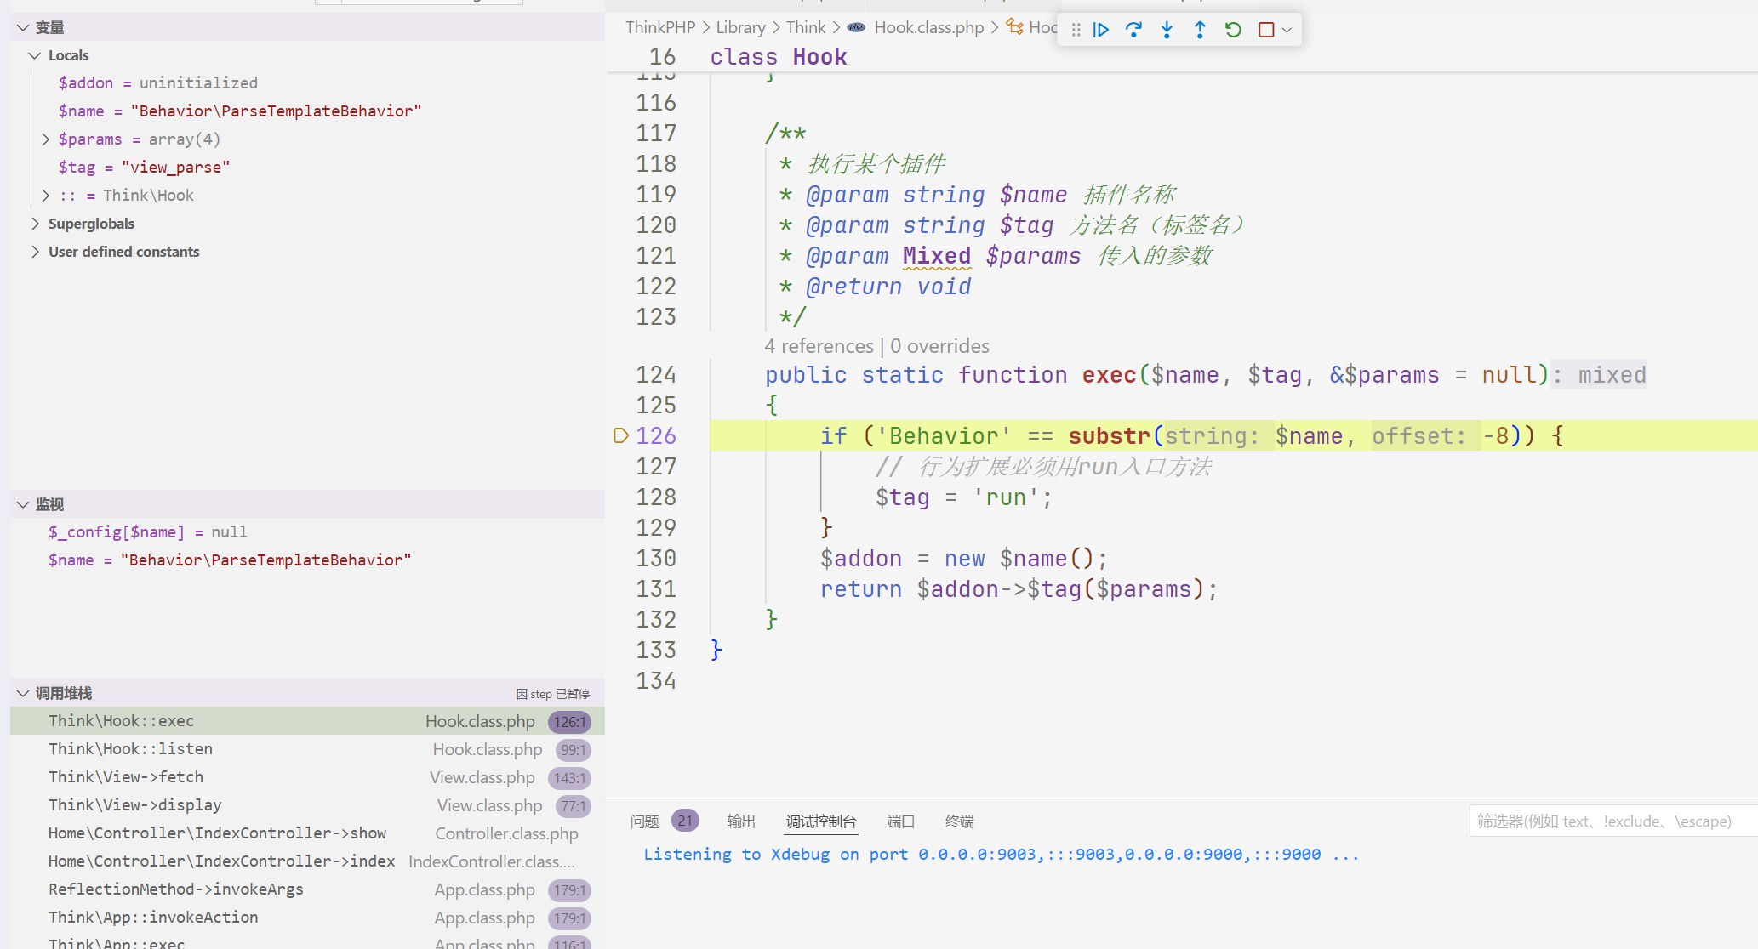Click the Step Out debug icon
This screenshot has width=1758, height=949.
click(1200, 30)
